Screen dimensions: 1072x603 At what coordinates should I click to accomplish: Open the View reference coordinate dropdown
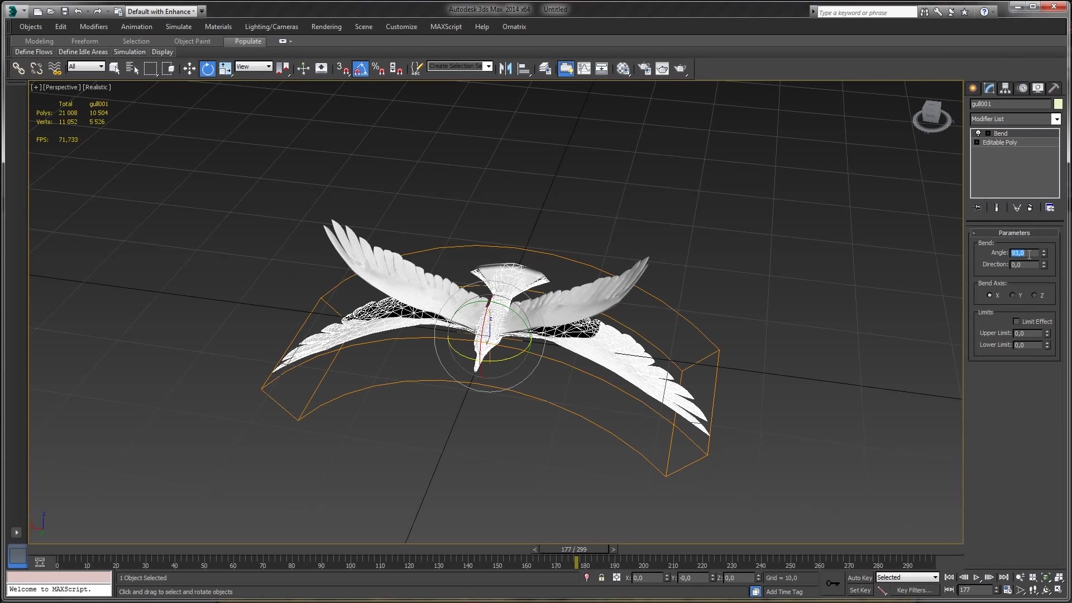click(269, 66)
